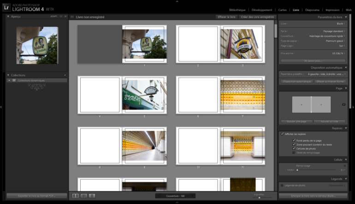Click Exporter le livre au format PDF

(36, 196)
